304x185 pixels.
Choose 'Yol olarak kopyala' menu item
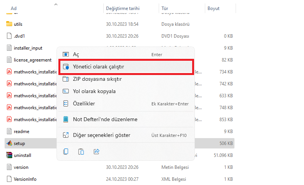coord(94,92)
